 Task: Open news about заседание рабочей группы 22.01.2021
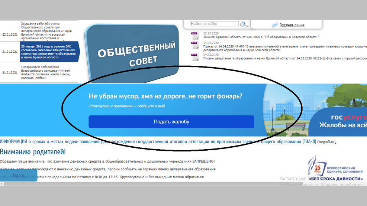46,31
